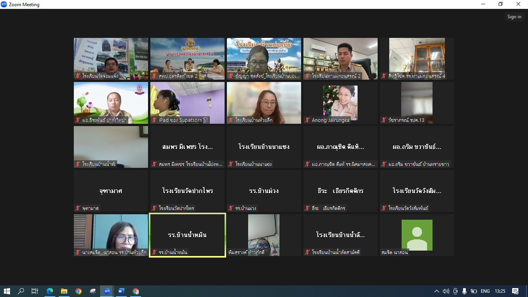The image size is (528, 297).
Task: Select the ธีระ เธียรกิตติกร participant tile
Action: point(340,191)
